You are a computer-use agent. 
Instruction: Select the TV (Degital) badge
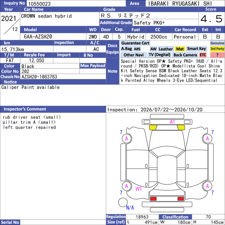point(159,55)
